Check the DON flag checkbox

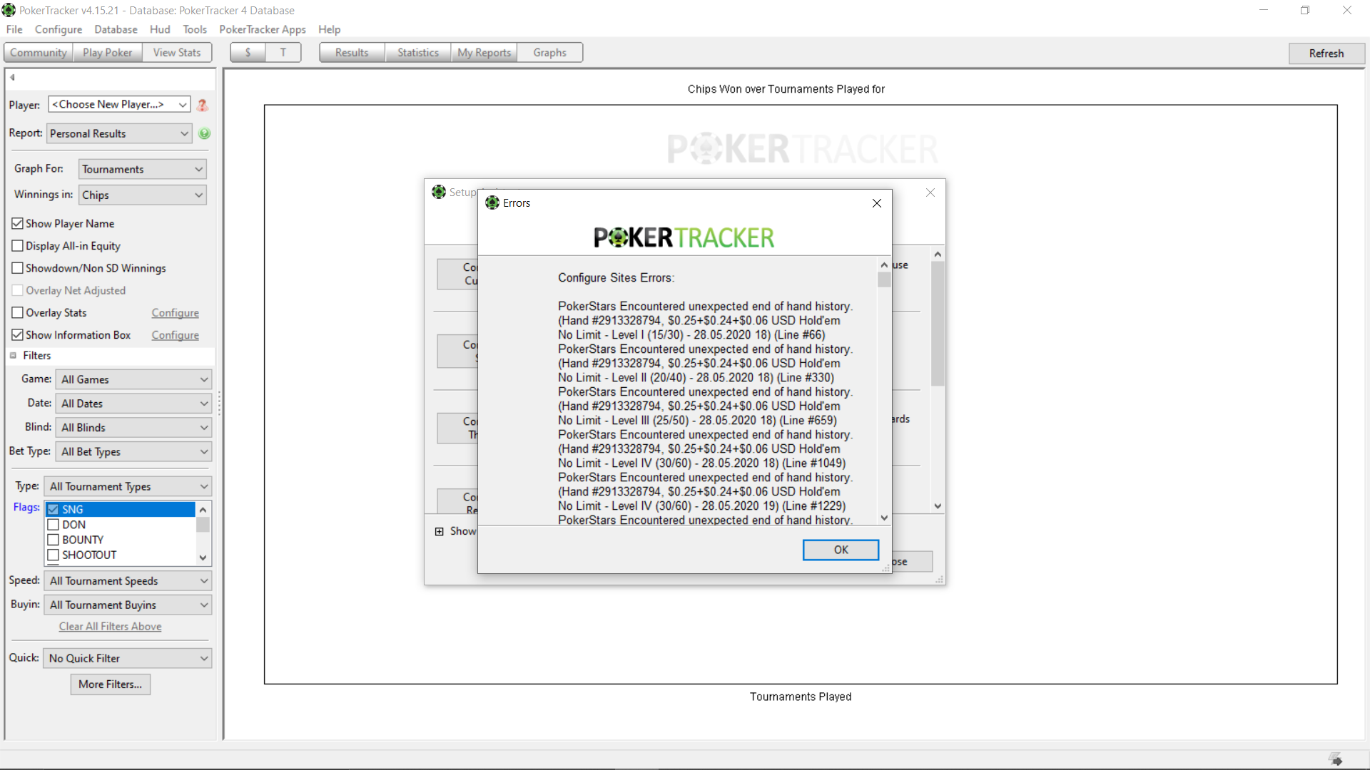pos(54,525)
